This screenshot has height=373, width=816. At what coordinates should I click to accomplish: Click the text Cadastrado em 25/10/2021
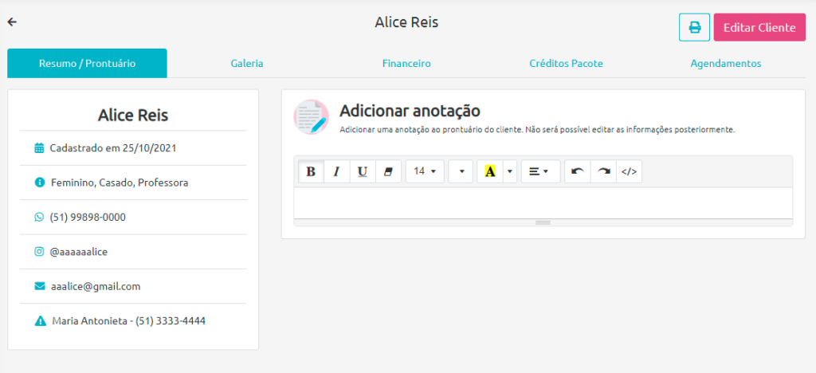pos(113,148)
